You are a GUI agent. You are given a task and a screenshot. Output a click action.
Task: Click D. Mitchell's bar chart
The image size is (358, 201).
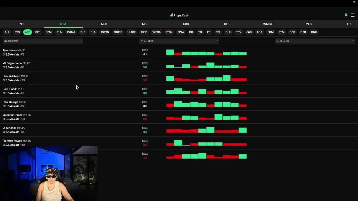point(206,130)
